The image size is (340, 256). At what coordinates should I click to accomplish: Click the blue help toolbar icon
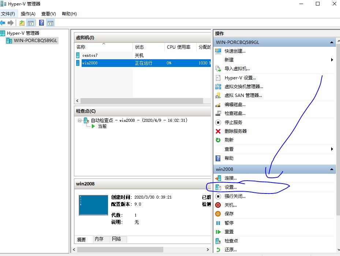coord(42,23)
